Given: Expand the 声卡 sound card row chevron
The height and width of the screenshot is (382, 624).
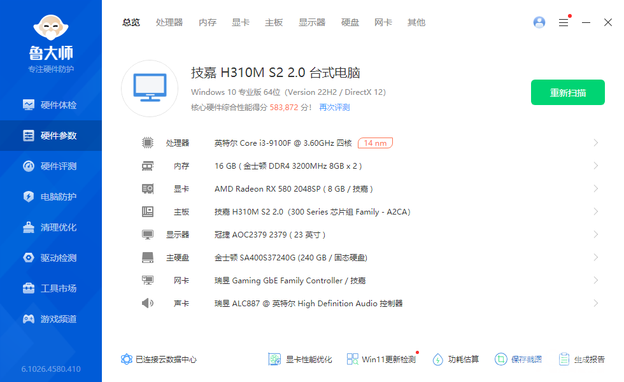Looking at the screenshot, I should pos(596,303).
